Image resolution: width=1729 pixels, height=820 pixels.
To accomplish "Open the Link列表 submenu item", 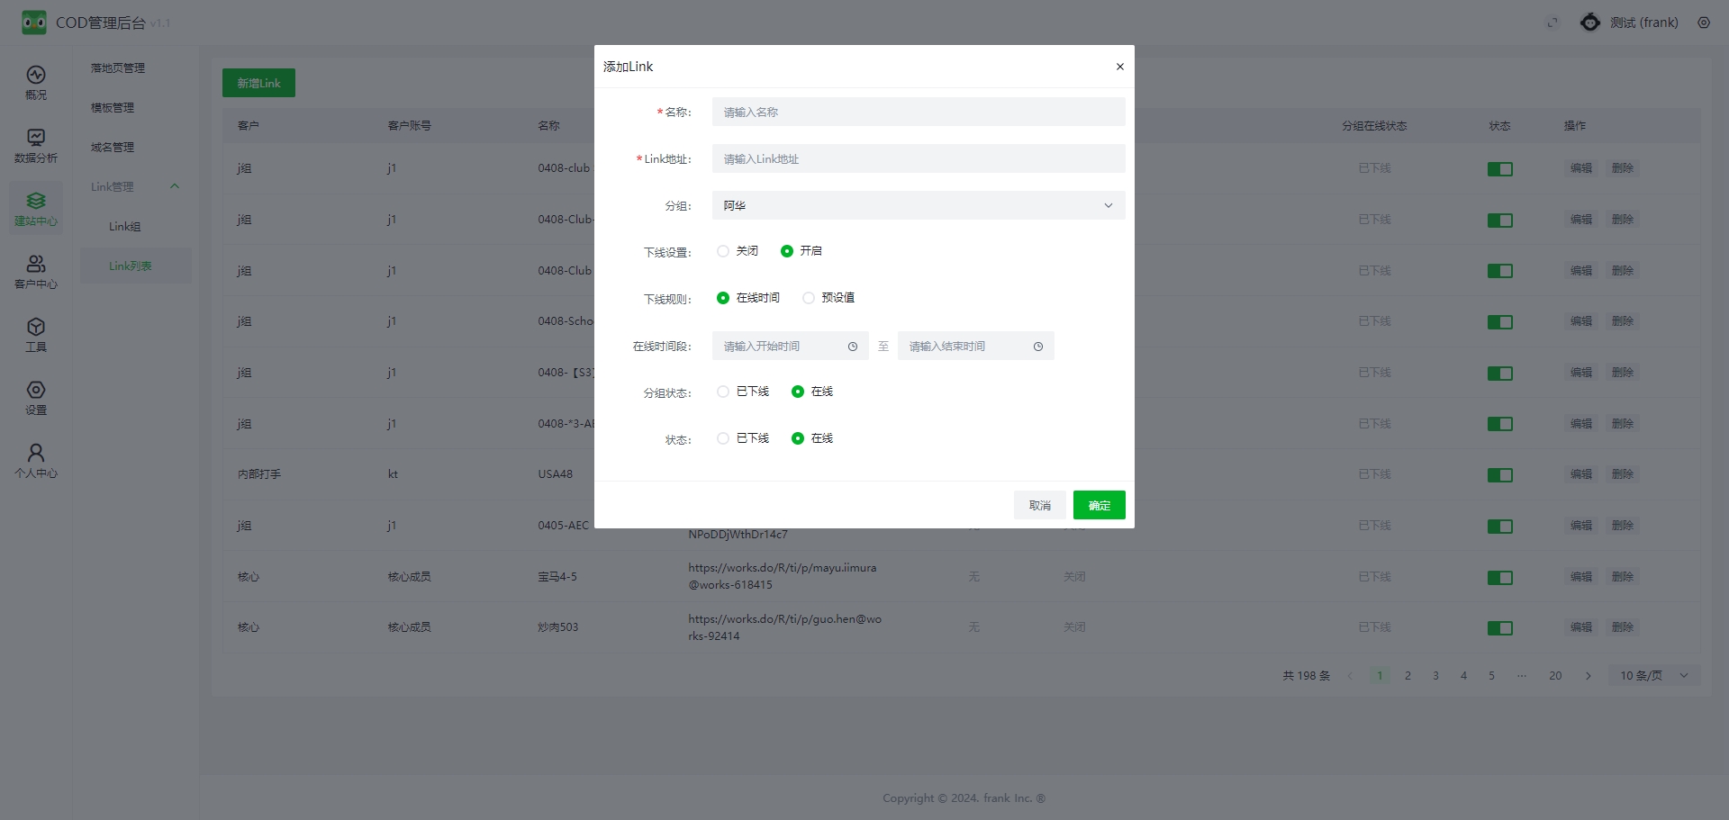I will coord(136,266).
